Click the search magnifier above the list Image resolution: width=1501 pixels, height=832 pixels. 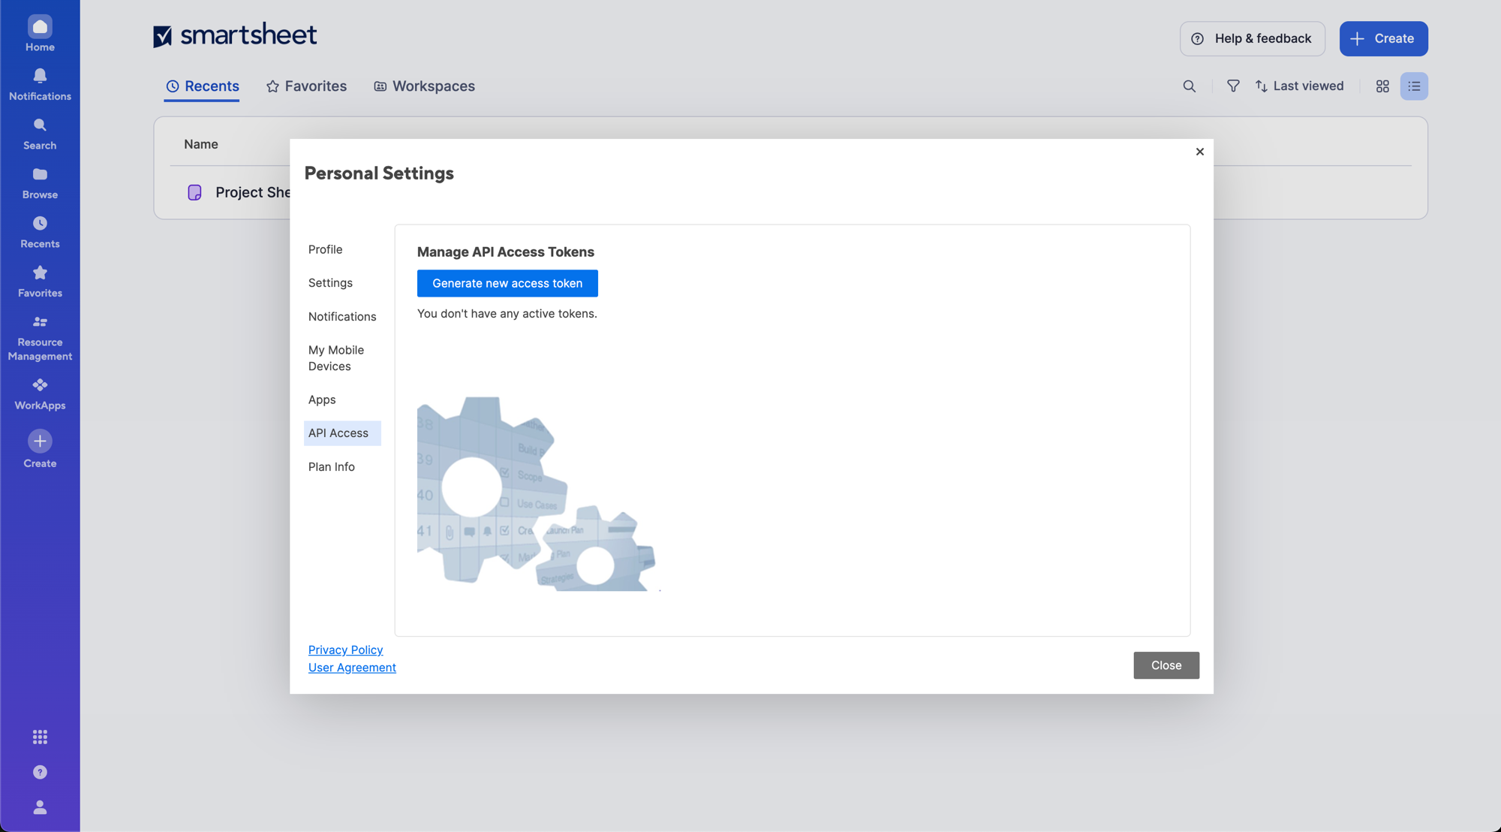[x=1189, y=86]
